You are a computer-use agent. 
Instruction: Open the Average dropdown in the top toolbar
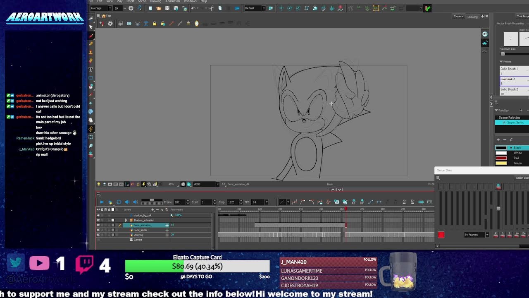pos(101,8)
